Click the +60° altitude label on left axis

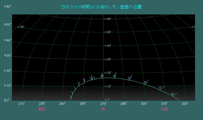tap(7, 6)
